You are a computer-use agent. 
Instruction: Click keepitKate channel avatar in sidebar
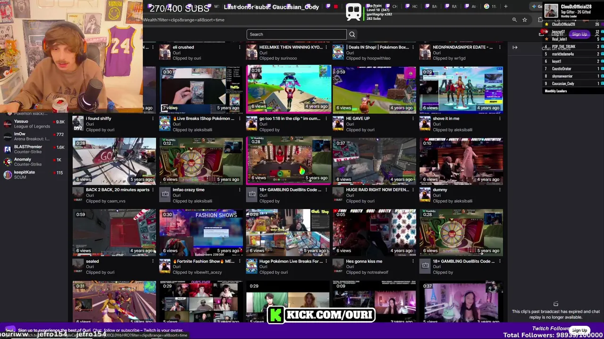click(x=8, y=175)
